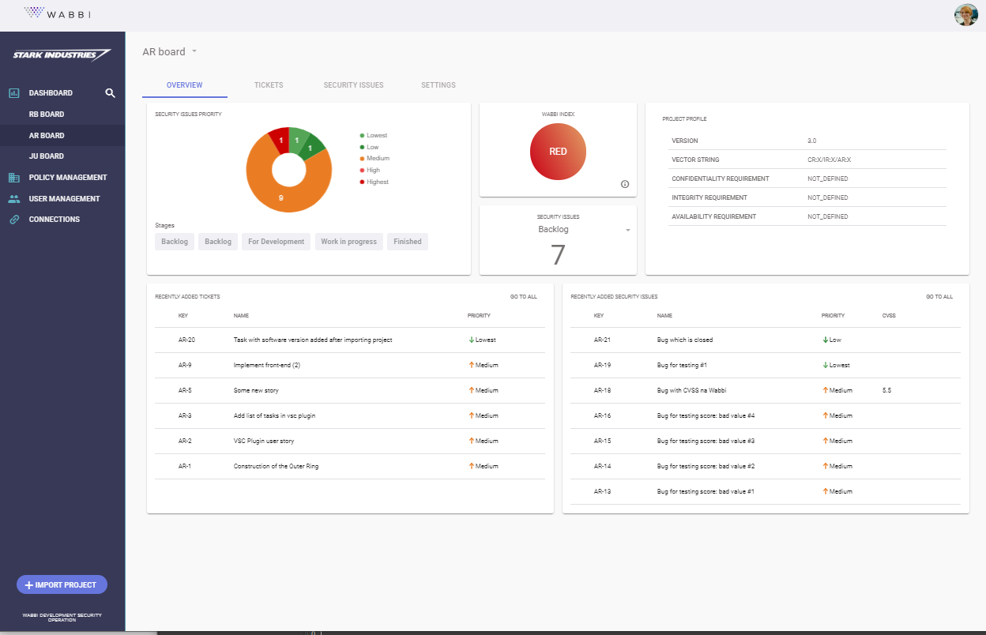Open the sidebar search icon
Viewport: 986px width, 635px height.
tap(110, 92)
